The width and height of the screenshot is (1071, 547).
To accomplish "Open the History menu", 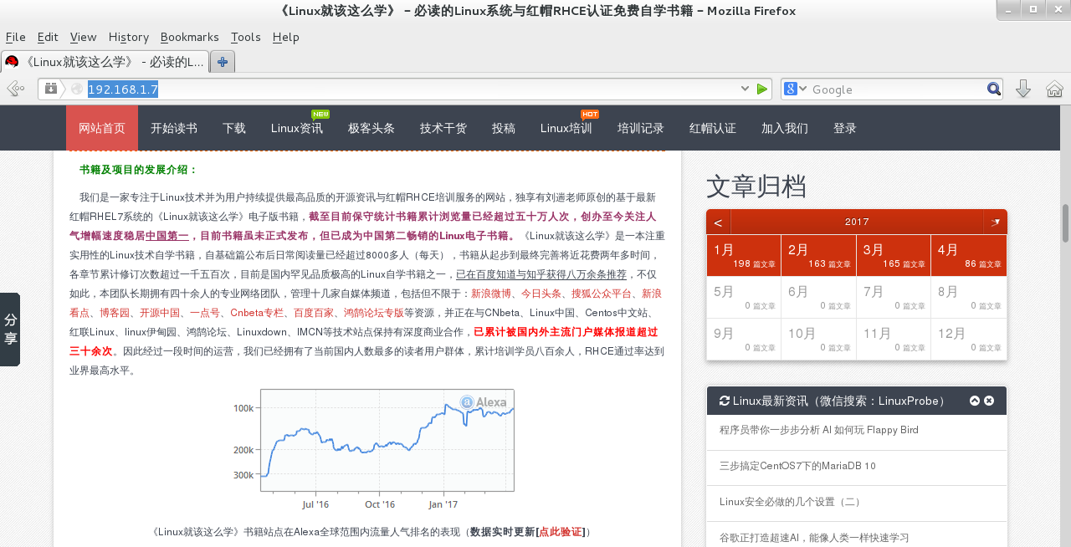I will point(128,37).
